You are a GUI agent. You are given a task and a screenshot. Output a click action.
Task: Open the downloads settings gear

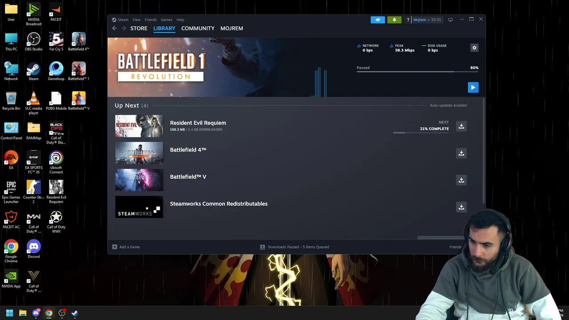tap(474, 48)
